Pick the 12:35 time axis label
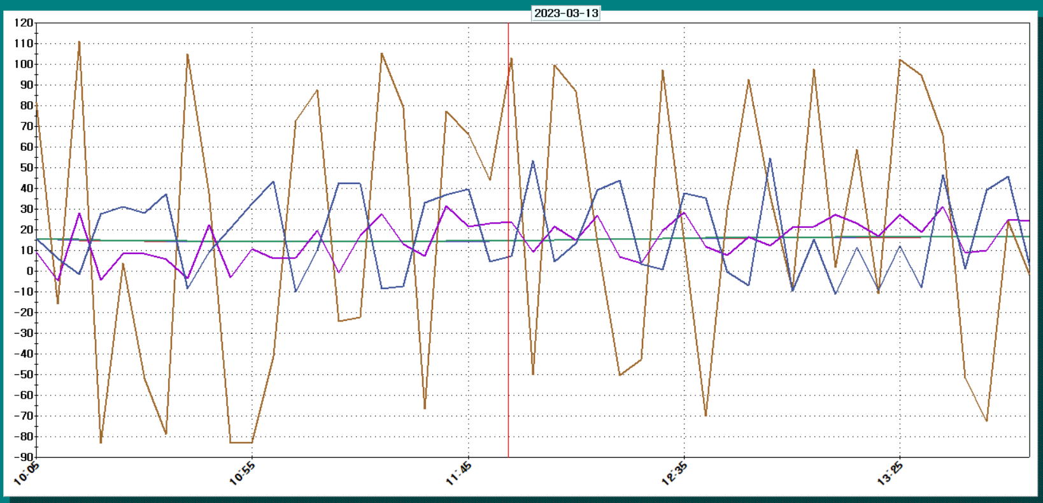1043x503 pixels. pos(675,474)
